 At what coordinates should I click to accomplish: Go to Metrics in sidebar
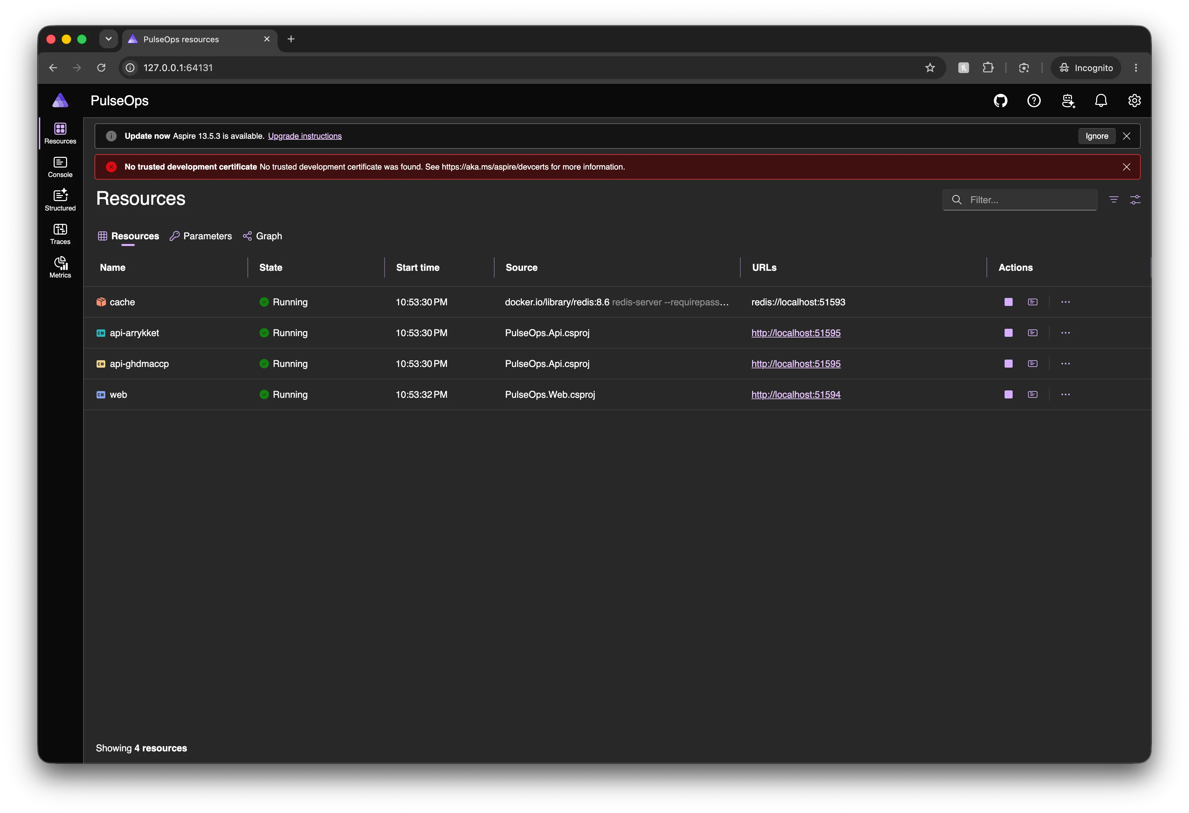pyautogui.click(x=60, y=267)
